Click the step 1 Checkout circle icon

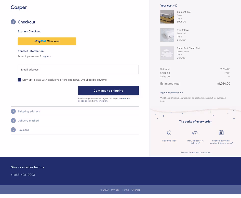(x=13, y=22)
